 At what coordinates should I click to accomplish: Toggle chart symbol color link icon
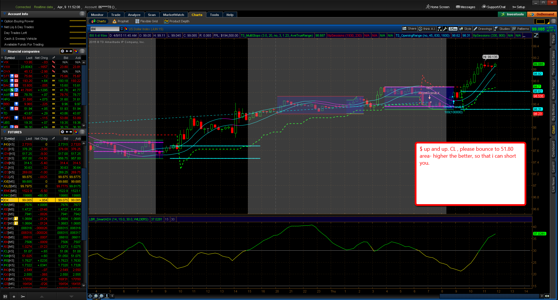pyautogui.click(x=126, y=29)
